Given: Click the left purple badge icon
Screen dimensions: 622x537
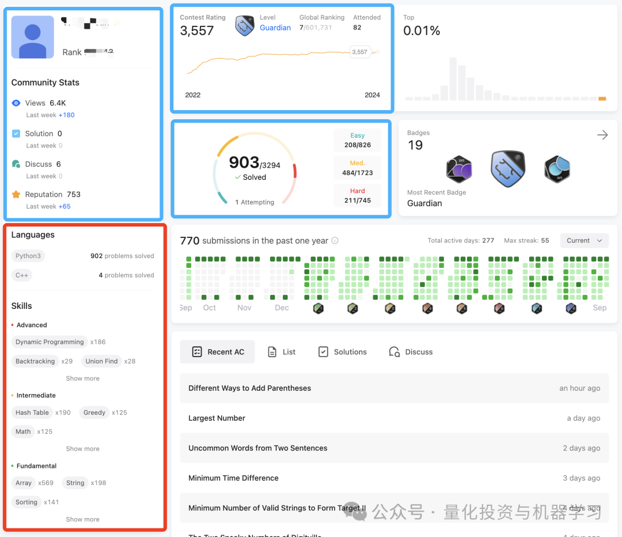Looking at the screenshot, I should click(459, 169).
